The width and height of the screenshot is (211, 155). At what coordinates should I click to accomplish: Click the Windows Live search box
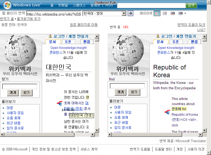(x=151, y=6)
